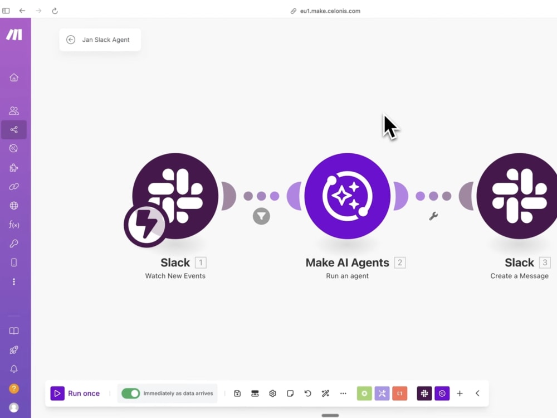Save the scenario with disk icon
Image resolution: width=557 pixels, height=418 pixels.
point(237,393)
